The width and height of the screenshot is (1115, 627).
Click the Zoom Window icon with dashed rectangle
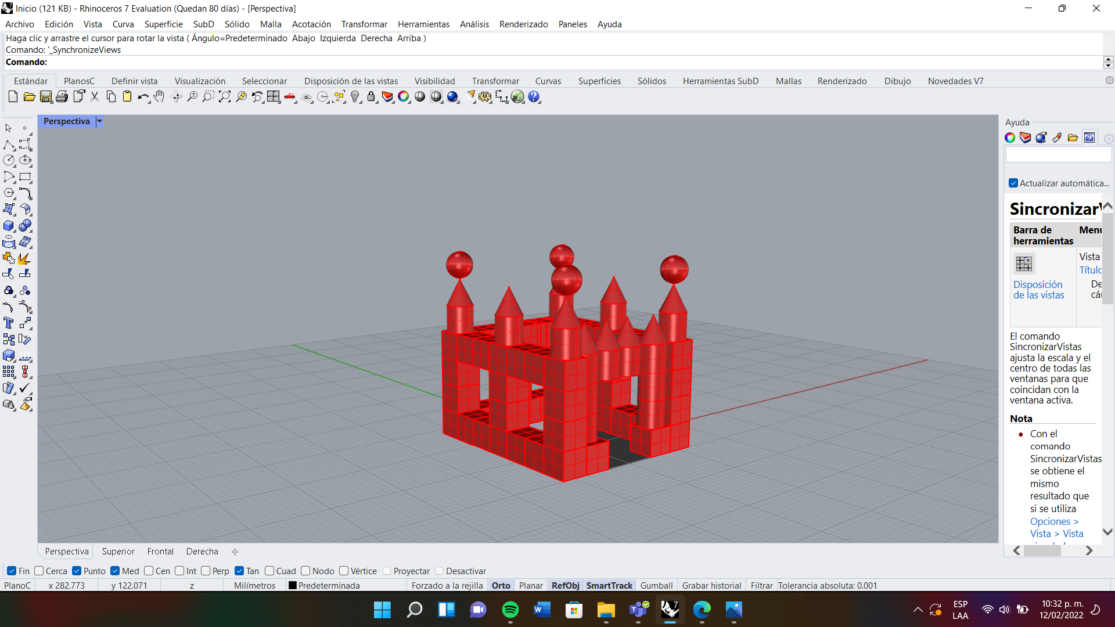click(x=208, y=97)
